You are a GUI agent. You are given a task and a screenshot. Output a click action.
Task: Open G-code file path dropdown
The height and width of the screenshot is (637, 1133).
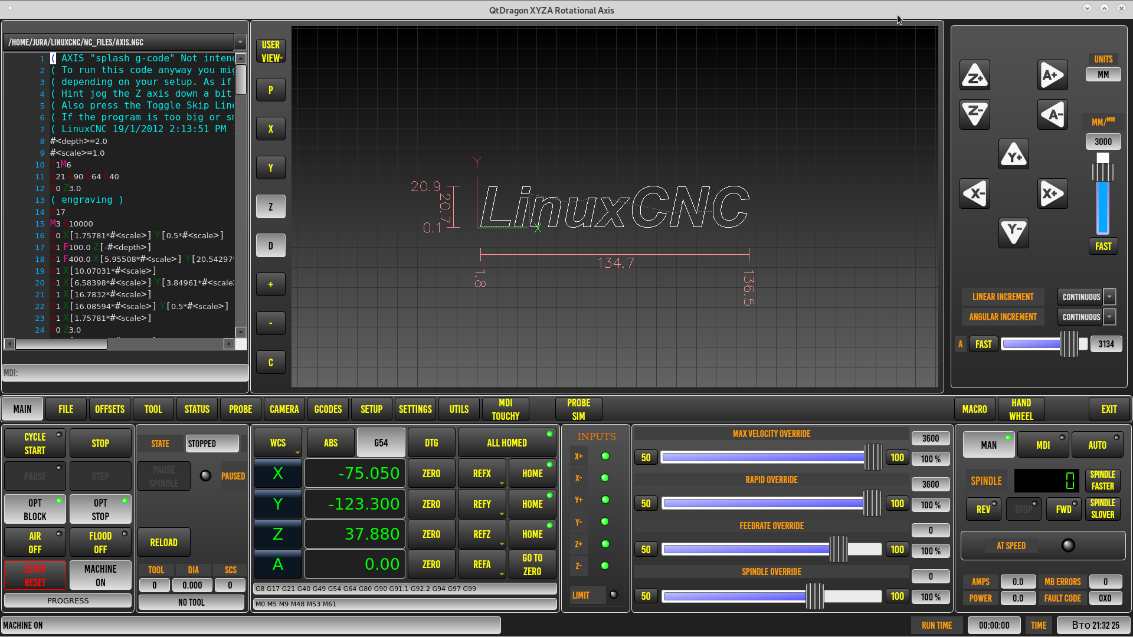tap(240, 42)
